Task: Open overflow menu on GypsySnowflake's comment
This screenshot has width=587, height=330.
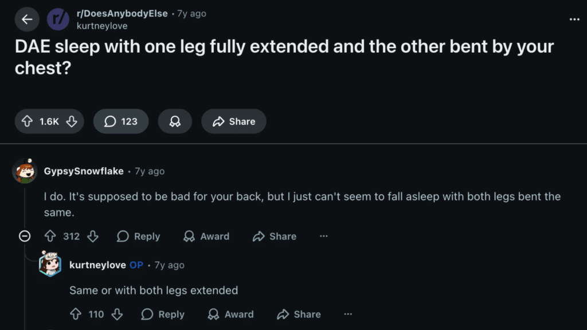Action: (x=324, y=236)
